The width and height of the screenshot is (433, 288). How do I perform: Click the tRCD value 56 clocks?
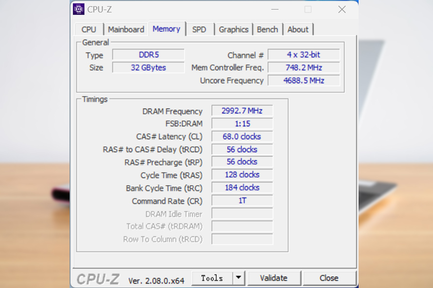pos(242,150)
